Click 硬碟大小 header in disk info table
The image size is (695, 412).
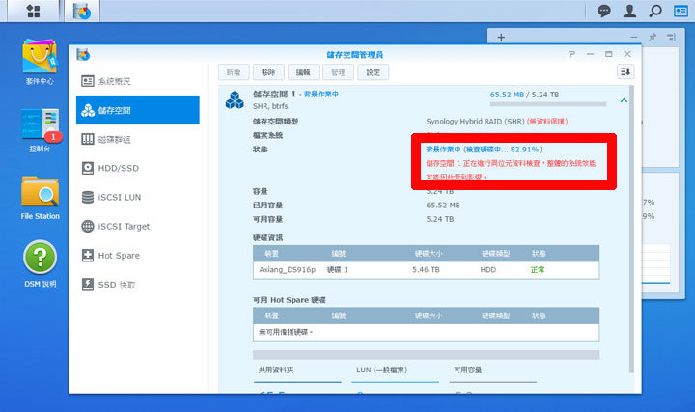pyautogui.click(x=429, y=254)
